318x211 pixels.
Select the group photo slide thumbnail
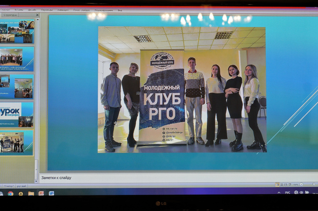point(17,59)
